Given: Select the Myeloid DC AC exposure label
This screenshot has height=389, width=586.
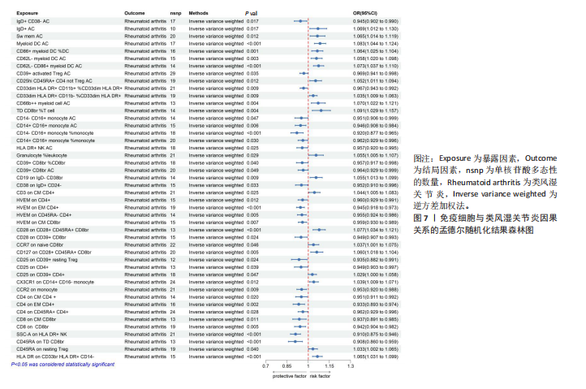Looking at the screenshot, I should 34,43.
